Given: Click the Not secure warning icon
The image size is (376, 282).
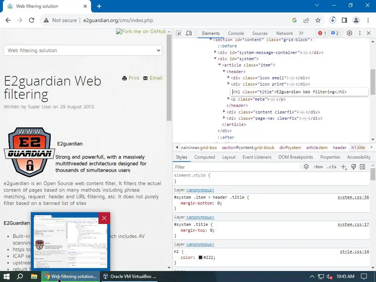Looking at the screenshot, I should pos(46,21).
